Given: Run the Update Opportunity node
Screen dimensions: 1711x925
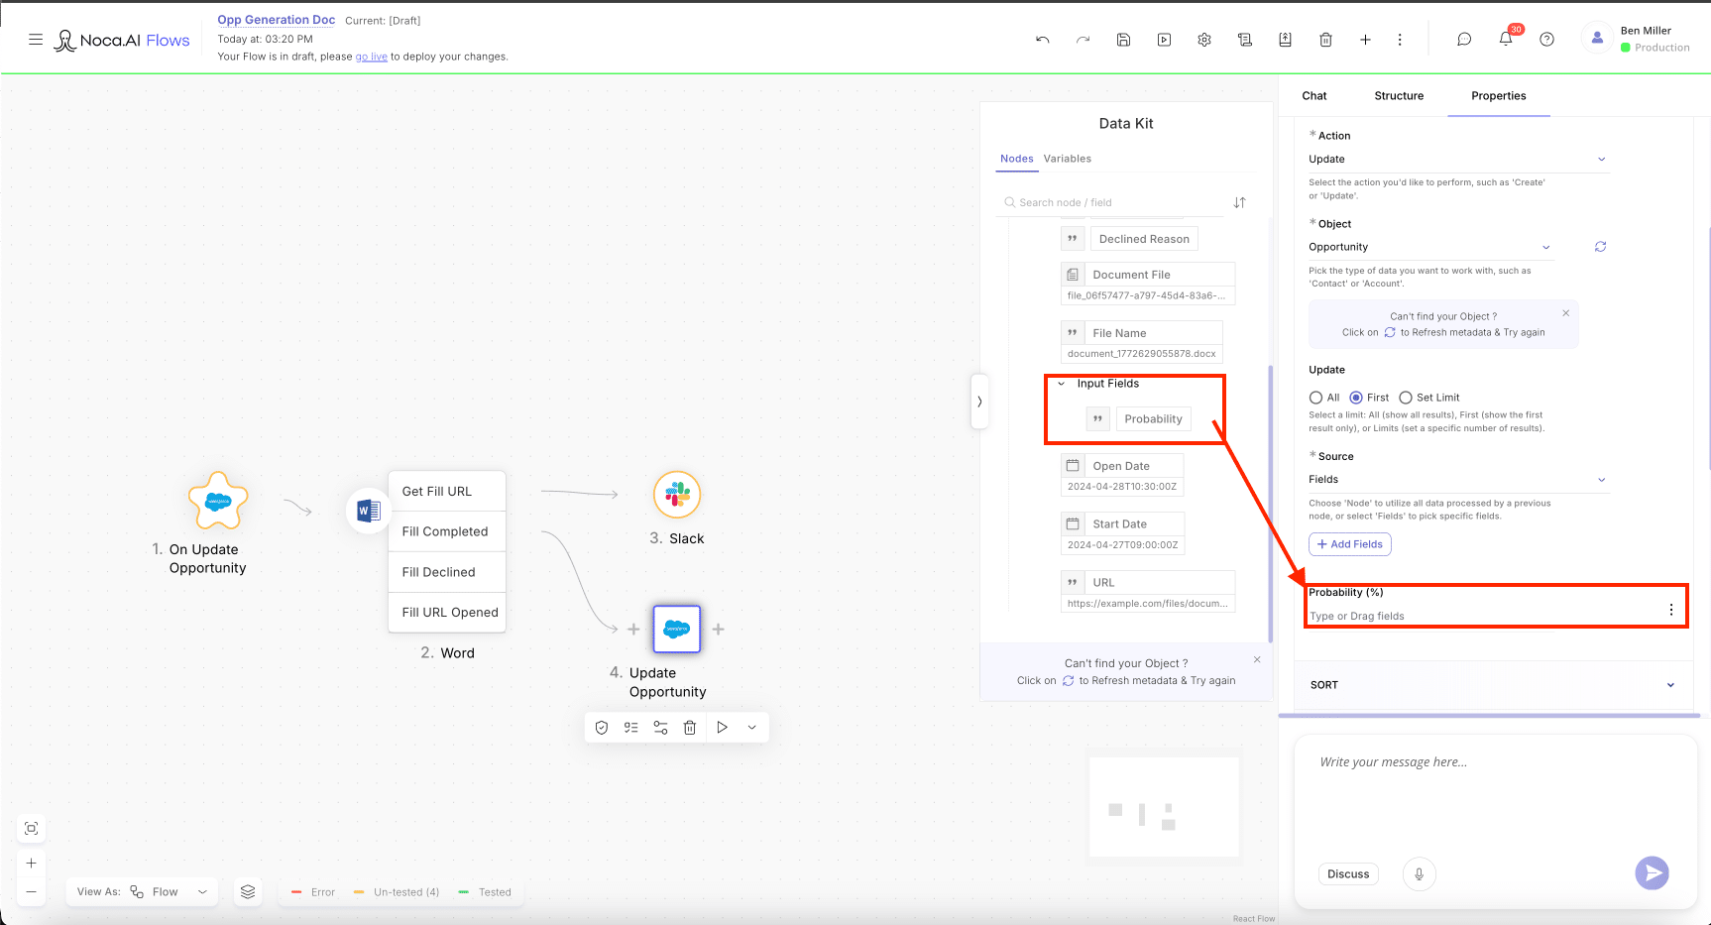Looking at the screenshot, I should coord(722,727).
